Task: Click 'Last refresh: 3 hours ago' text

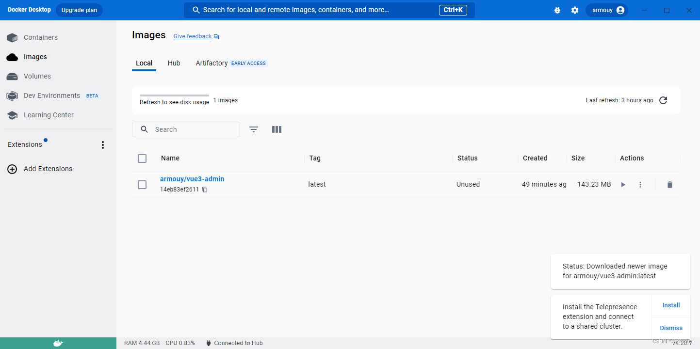Action: pyautogui.click(x=619, y=100)
